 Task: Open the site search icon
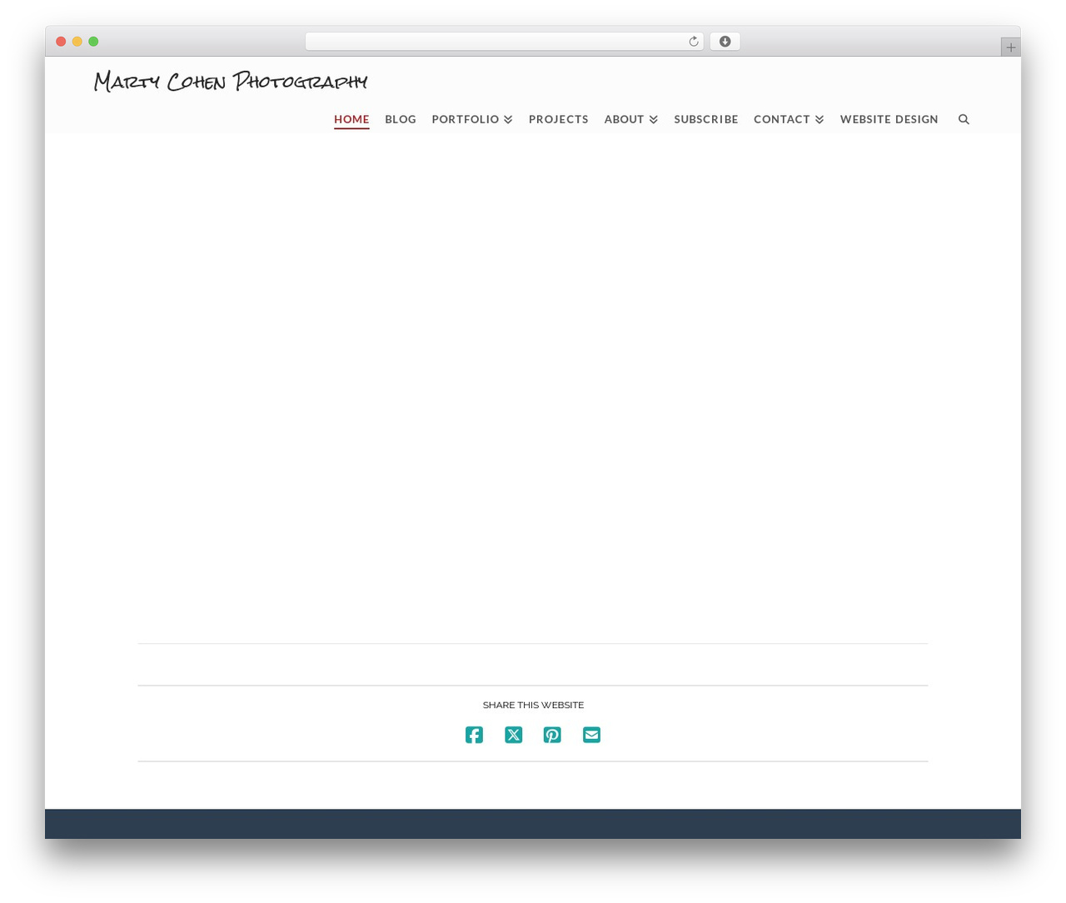click(x=964, y=119)
